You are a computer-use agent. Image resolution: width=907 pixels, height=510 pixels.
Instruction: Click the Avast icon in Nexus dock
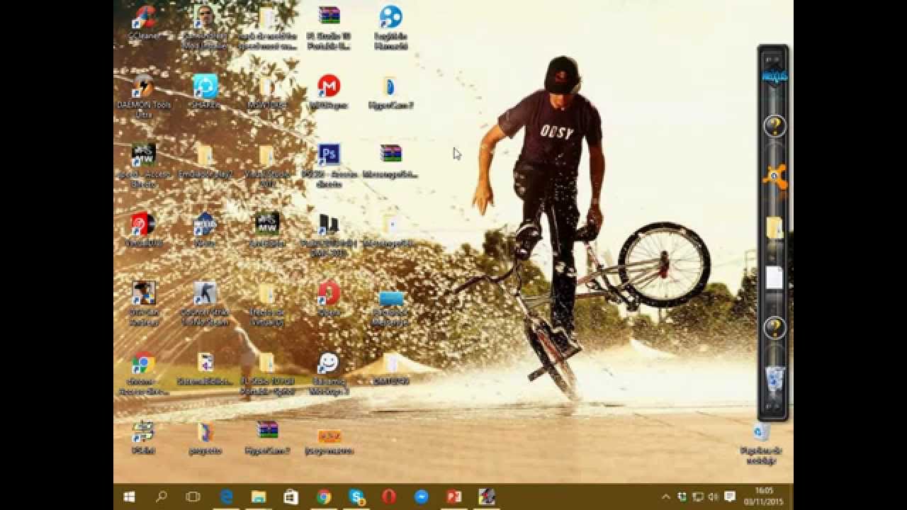pyautogui.click(x=774, y=176)
